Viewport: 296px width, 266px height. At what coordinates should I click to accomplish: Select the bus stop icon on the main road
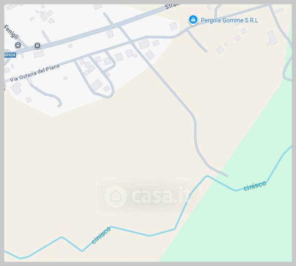[x=37, y=45]
